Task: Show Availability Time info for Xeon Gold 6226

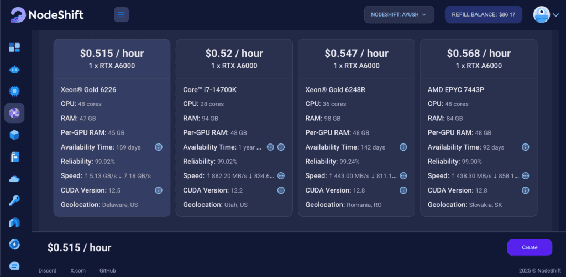Action: point(159,147)
